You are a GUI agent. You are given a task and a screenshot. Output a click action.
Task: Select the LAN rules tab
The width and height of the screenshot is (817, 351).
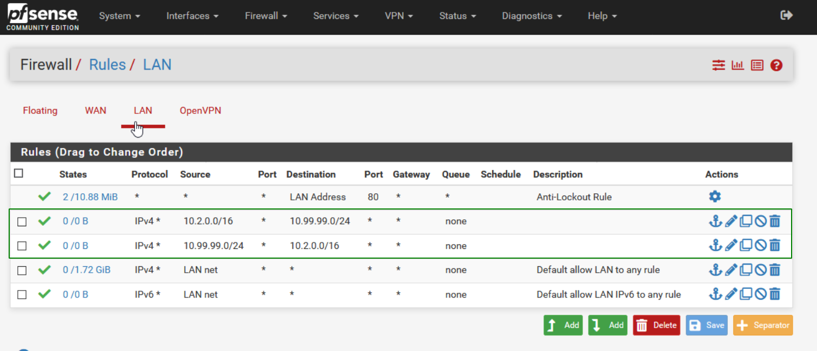click(143, 111)
